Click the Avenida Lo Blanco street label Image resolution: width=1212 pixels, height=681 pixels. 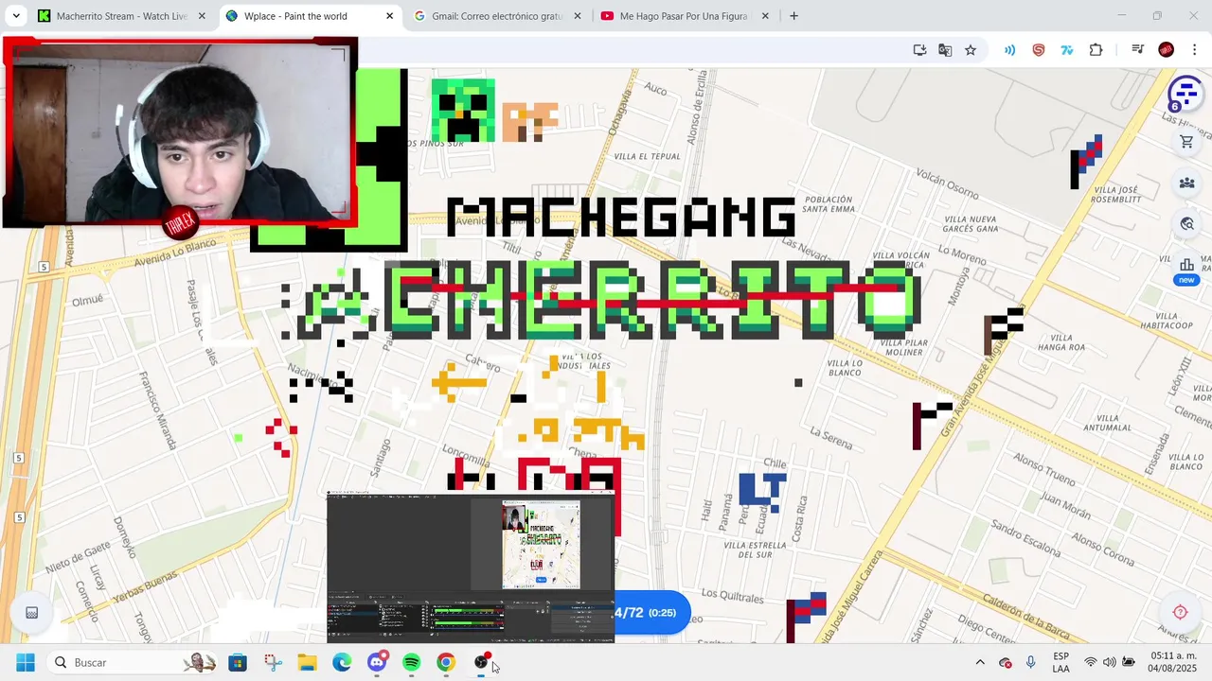pos(175,251)
